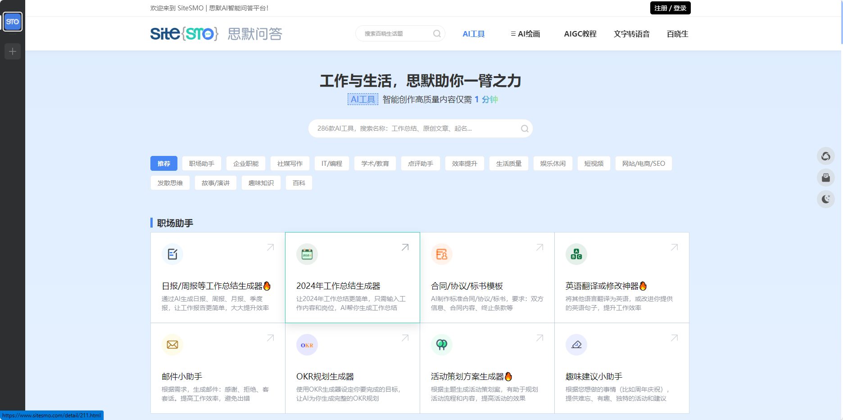
Task: Open 2024年工作总结生成器 via its arrow link
Action: point(405,247)
